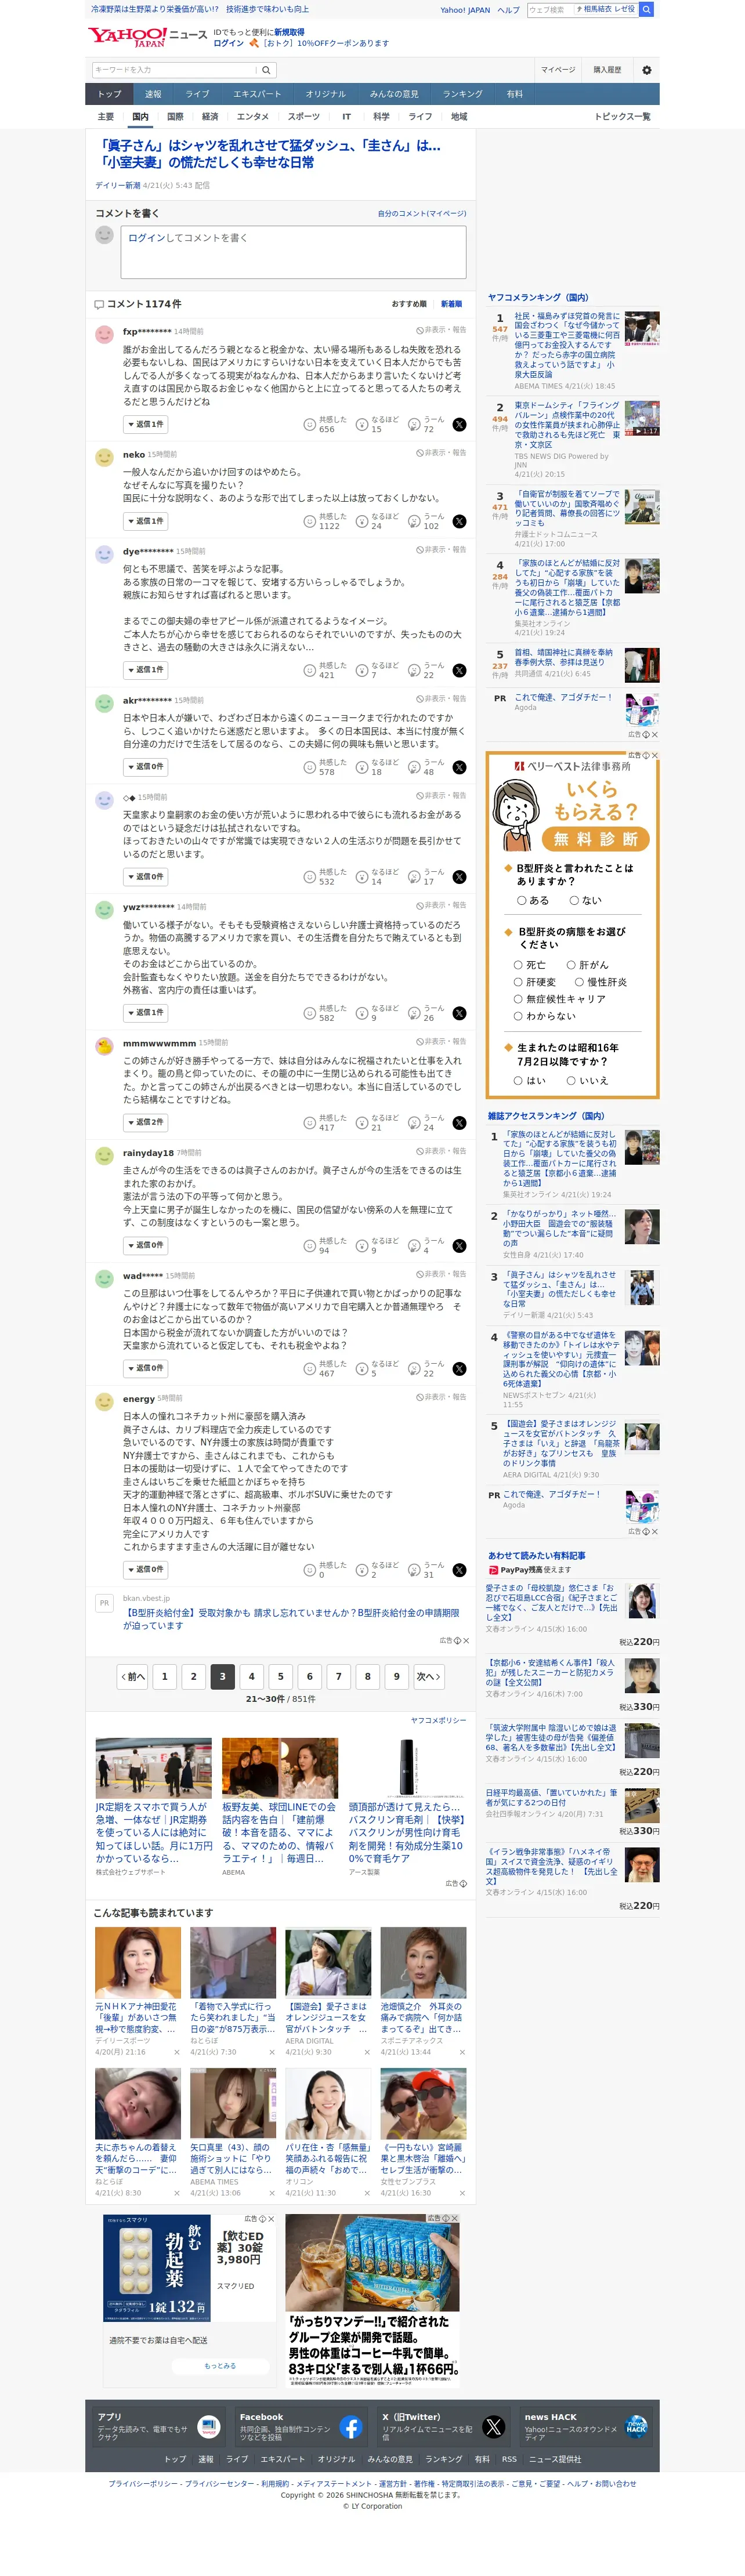Viewport: 745px width, 2576px height.
Task: Click 共感した icon on the fxp******** comment
Action: (x=310, y=425)
